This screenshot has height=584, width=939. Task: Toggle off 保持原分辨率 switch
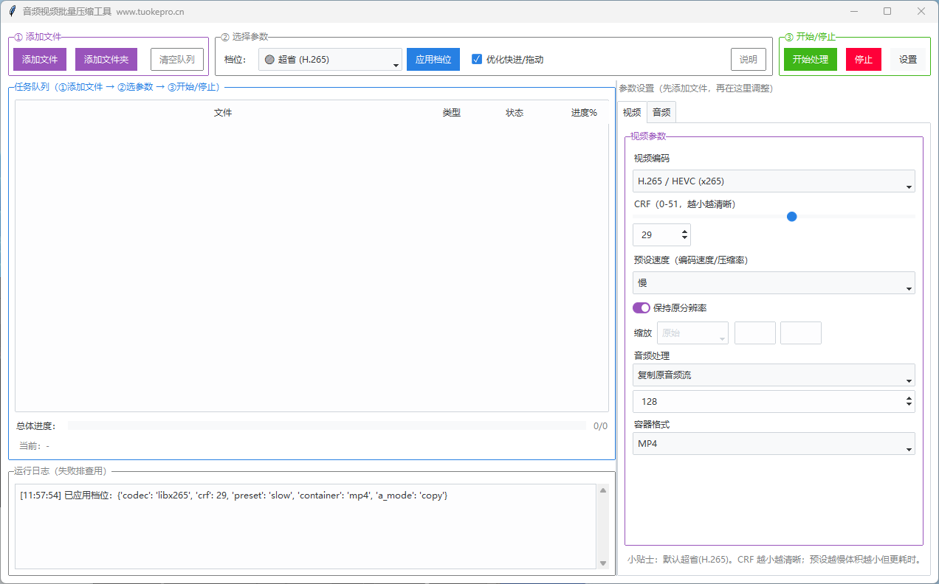(x=641, y=308)
